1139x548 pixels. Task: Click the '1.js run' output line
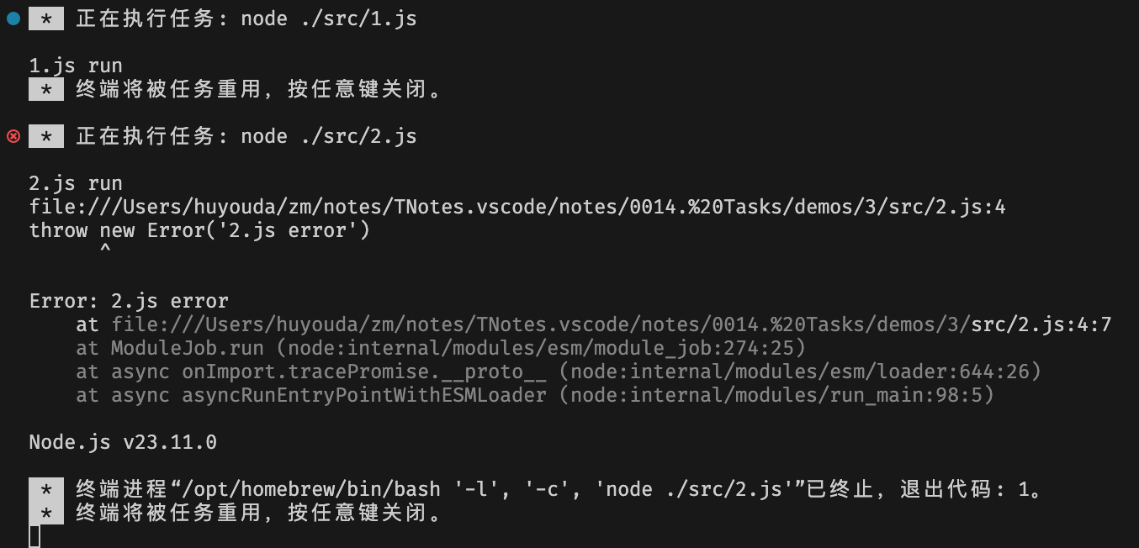coord(76,66)
